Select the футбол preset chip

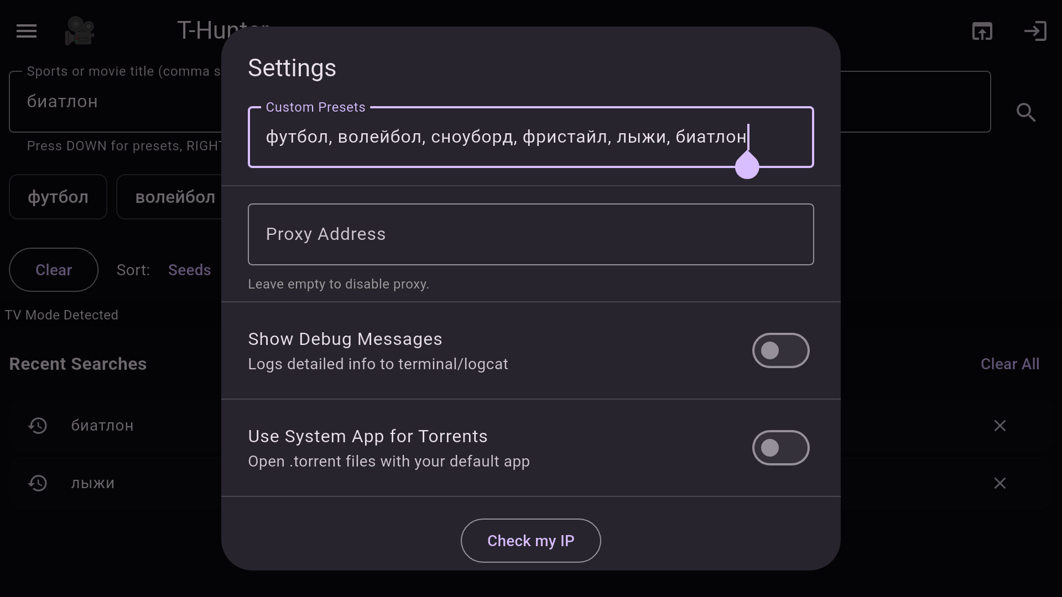click(58, 197)
